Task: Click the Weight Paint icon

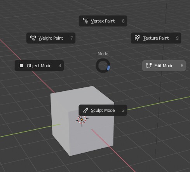Action: (33, 38)
